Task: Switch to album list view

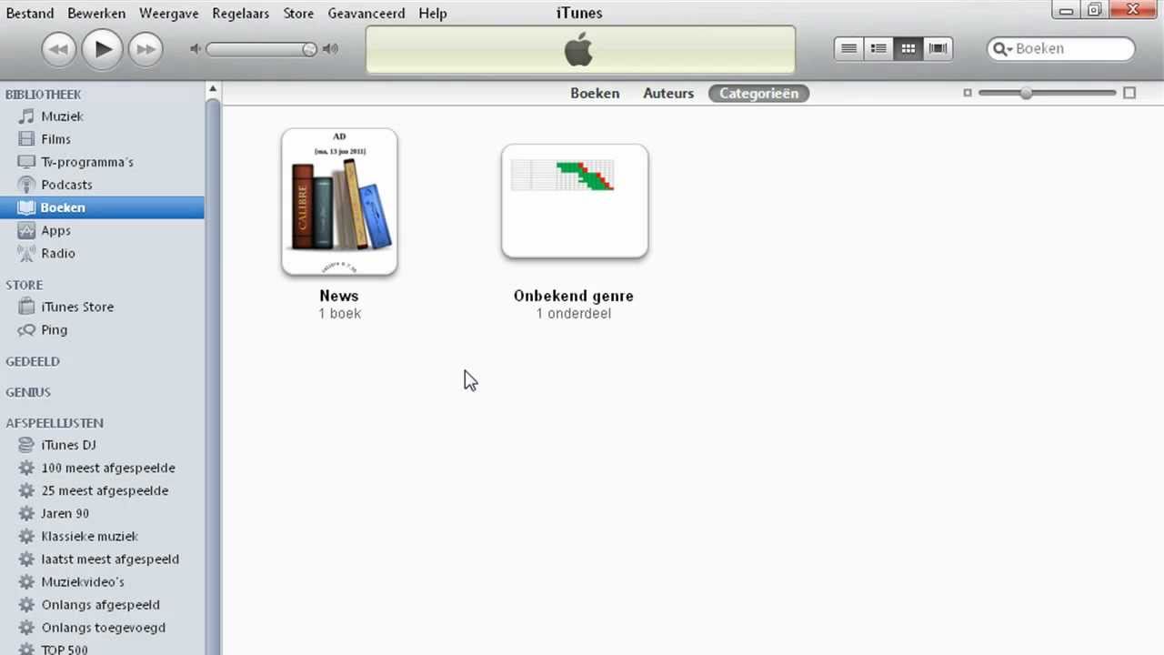Action: click(878, 49)
